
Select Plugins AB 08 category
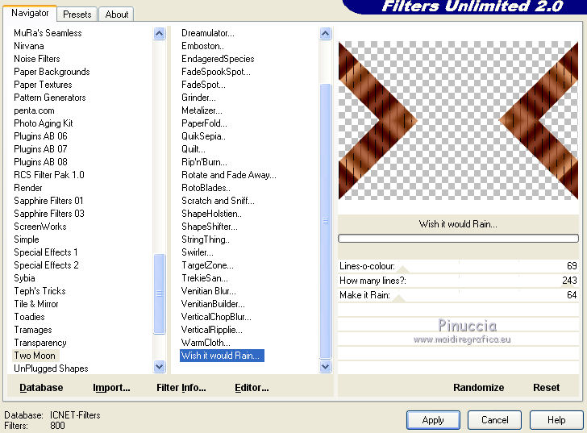[40, 162]
